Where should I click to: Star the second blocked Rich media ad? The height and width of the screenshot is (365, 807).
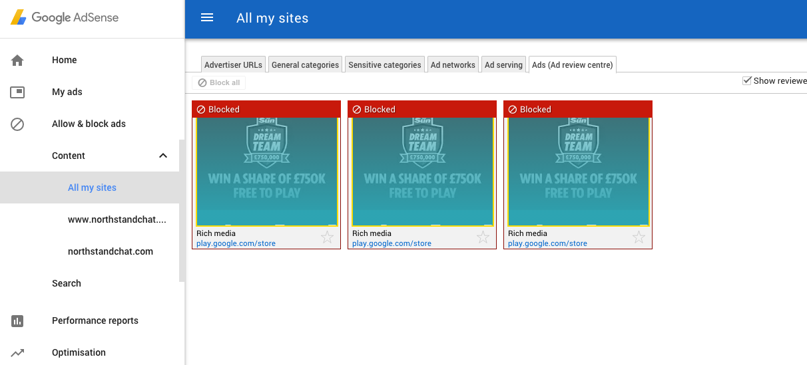pos(483,237)
